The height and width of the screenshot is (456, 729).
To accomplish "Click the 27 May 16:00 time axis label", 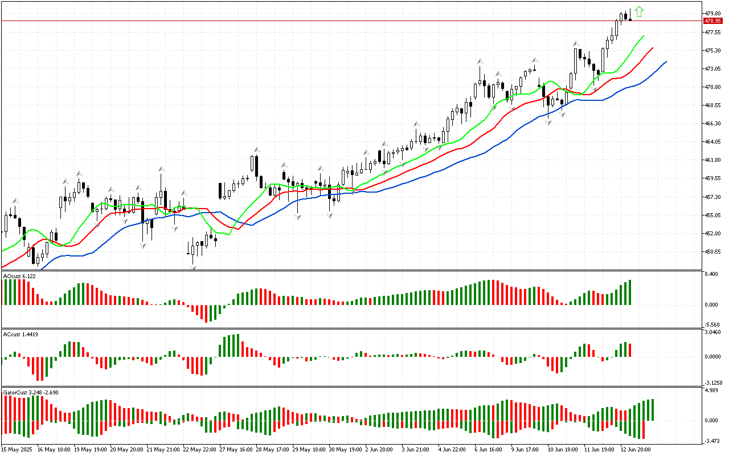I will (236, 449).
